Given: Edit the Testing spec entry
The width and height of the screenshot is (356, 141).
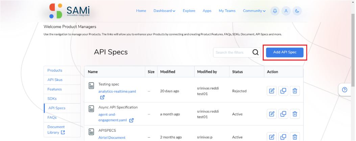Looking at the screenshot, I should (272, 91).
